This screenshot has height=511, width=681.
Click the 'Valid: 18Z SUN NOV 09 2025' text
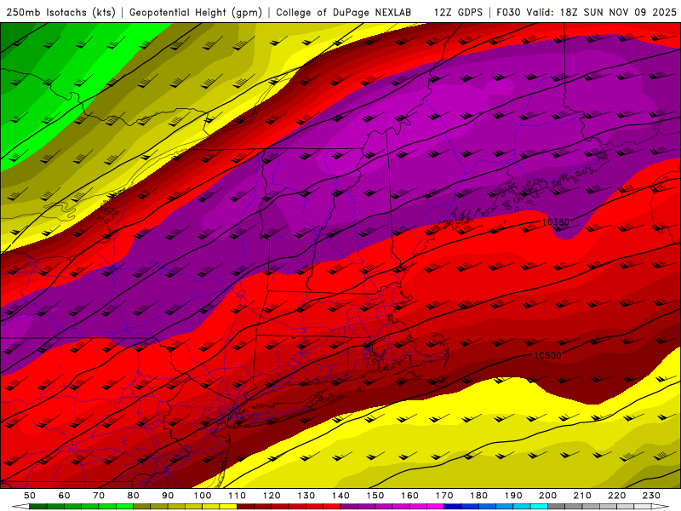click(x=602, y=13)
